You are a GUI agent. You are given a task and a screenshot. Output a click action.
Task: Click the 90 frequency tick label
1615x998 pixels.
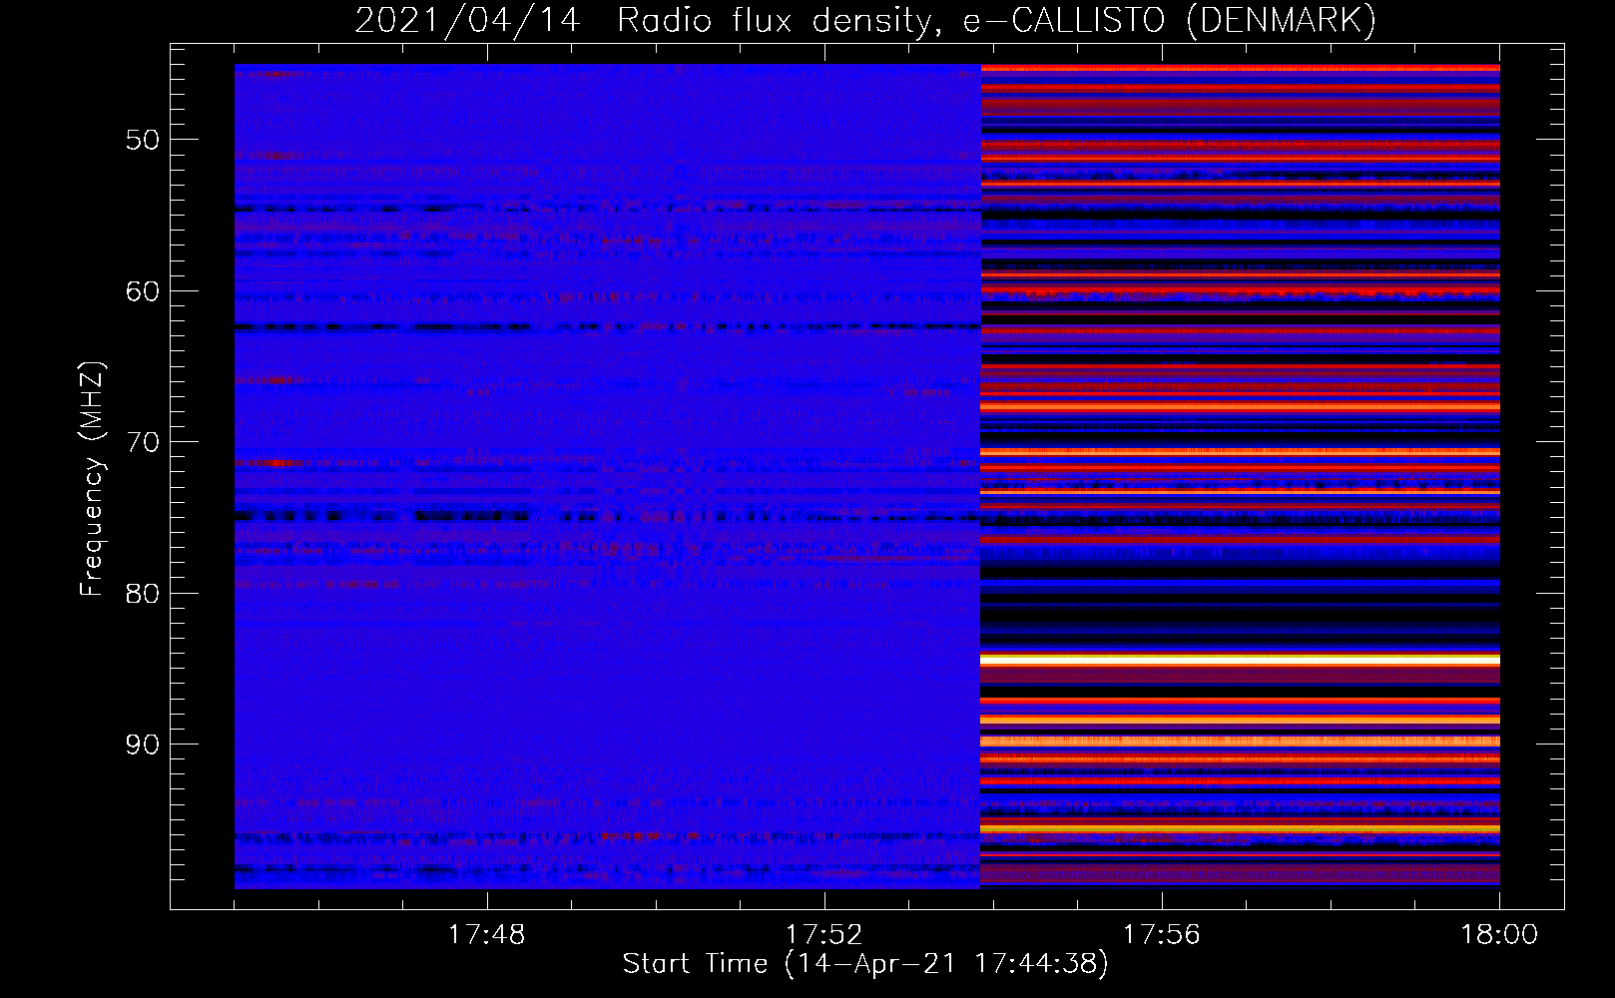pyautogui.click(x=143, y=745)
